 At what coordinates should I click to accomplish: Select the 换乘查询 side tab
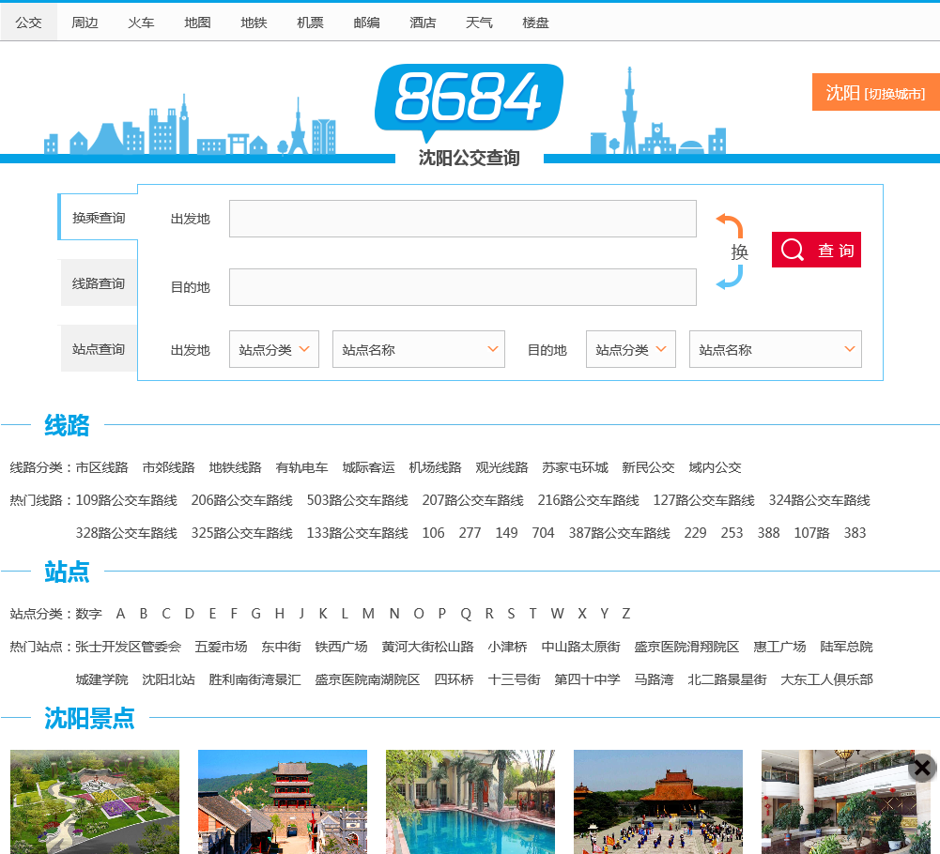click(x=99, y=218)
